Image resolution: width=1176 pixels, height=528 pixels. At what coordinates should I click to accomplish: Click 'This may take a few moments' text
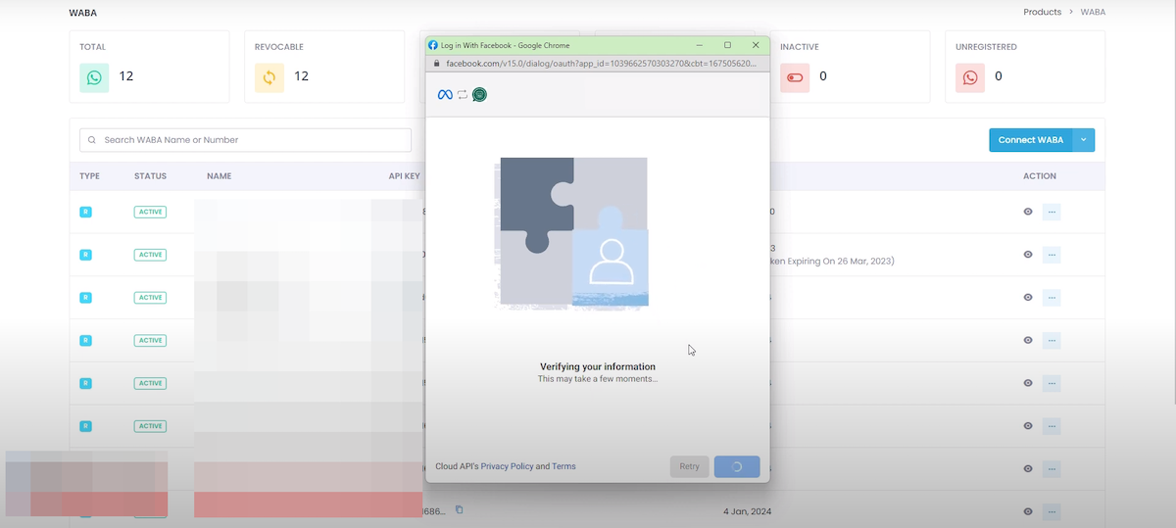click(598, 379)
